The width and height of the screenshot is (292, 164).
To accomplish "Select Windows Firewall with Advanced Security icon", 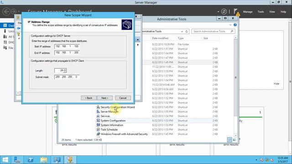I will coord(98,134).
